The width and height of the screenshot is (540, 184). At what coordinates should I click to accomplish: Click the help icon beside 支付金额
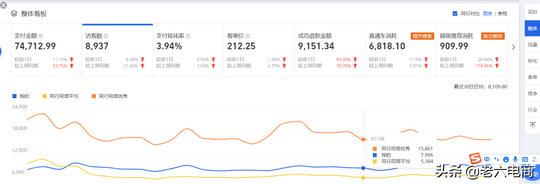click(40, 36)
